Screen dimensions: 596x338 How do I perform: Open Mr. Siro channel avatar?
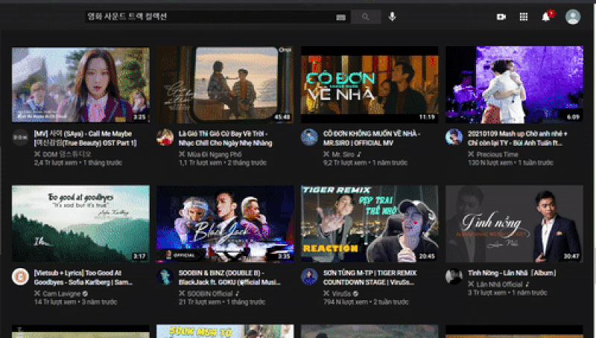point(309,137)
